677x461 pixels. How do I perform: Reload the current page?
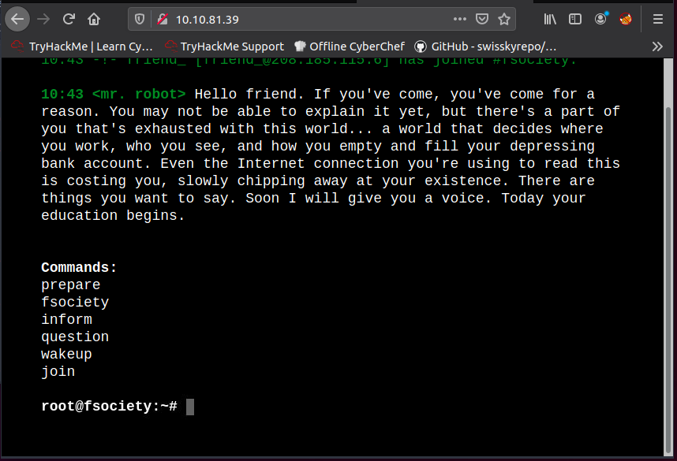click(x=69, y=19)
